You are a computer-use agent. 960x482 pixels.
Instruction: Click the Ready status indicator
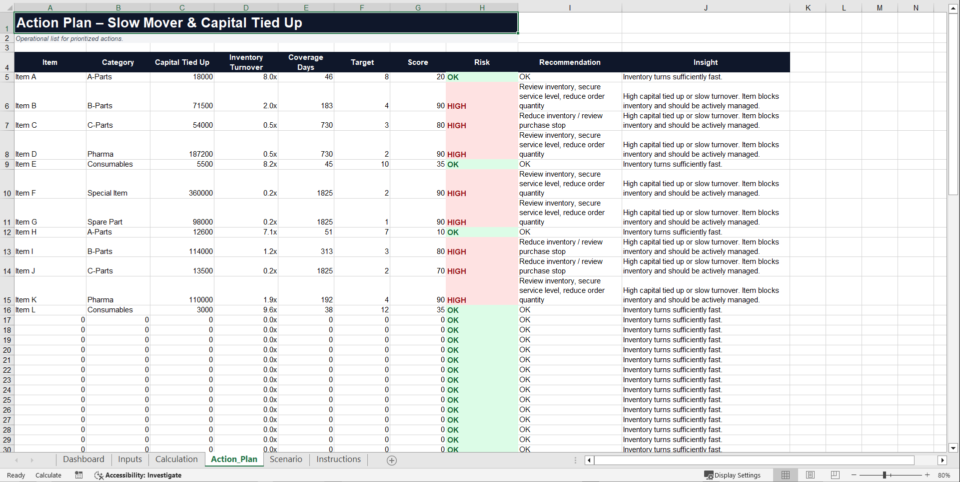[16, 475]
